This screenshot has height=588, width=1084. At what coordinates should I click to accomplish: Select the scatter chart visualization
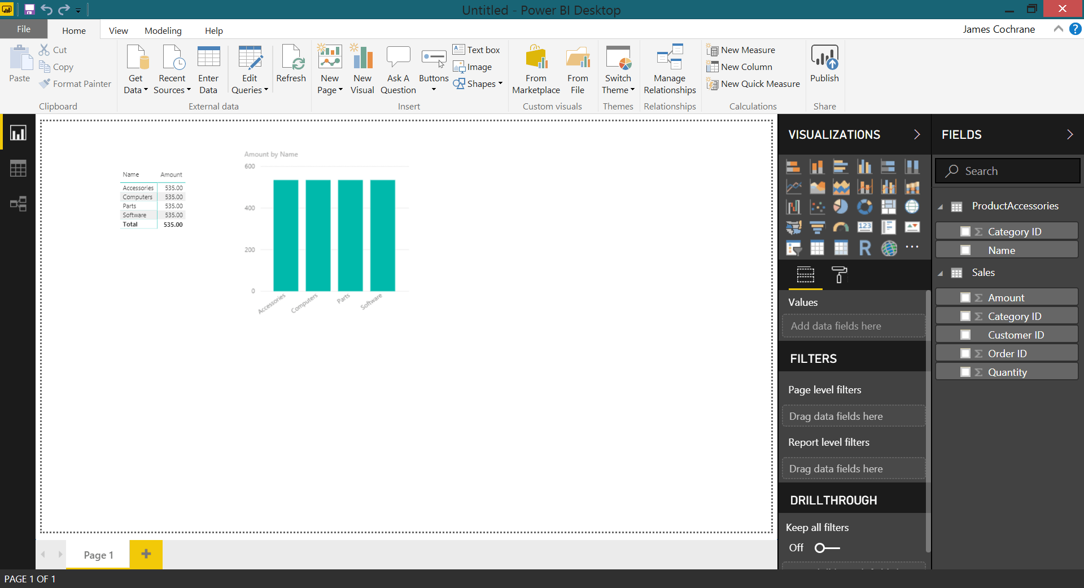pos(817,207)
